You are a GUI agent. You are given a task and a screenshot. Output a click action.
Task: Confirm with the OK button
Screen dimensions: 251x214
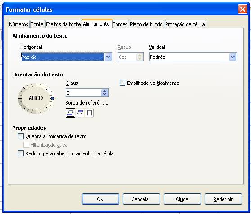[100, 199]
